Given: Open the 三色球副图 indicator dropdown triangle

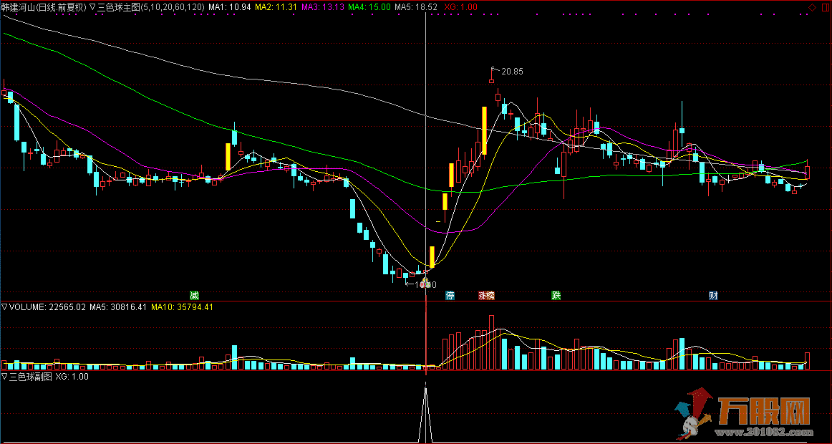Looking at the screenshot, I should [x=5, y=377].
